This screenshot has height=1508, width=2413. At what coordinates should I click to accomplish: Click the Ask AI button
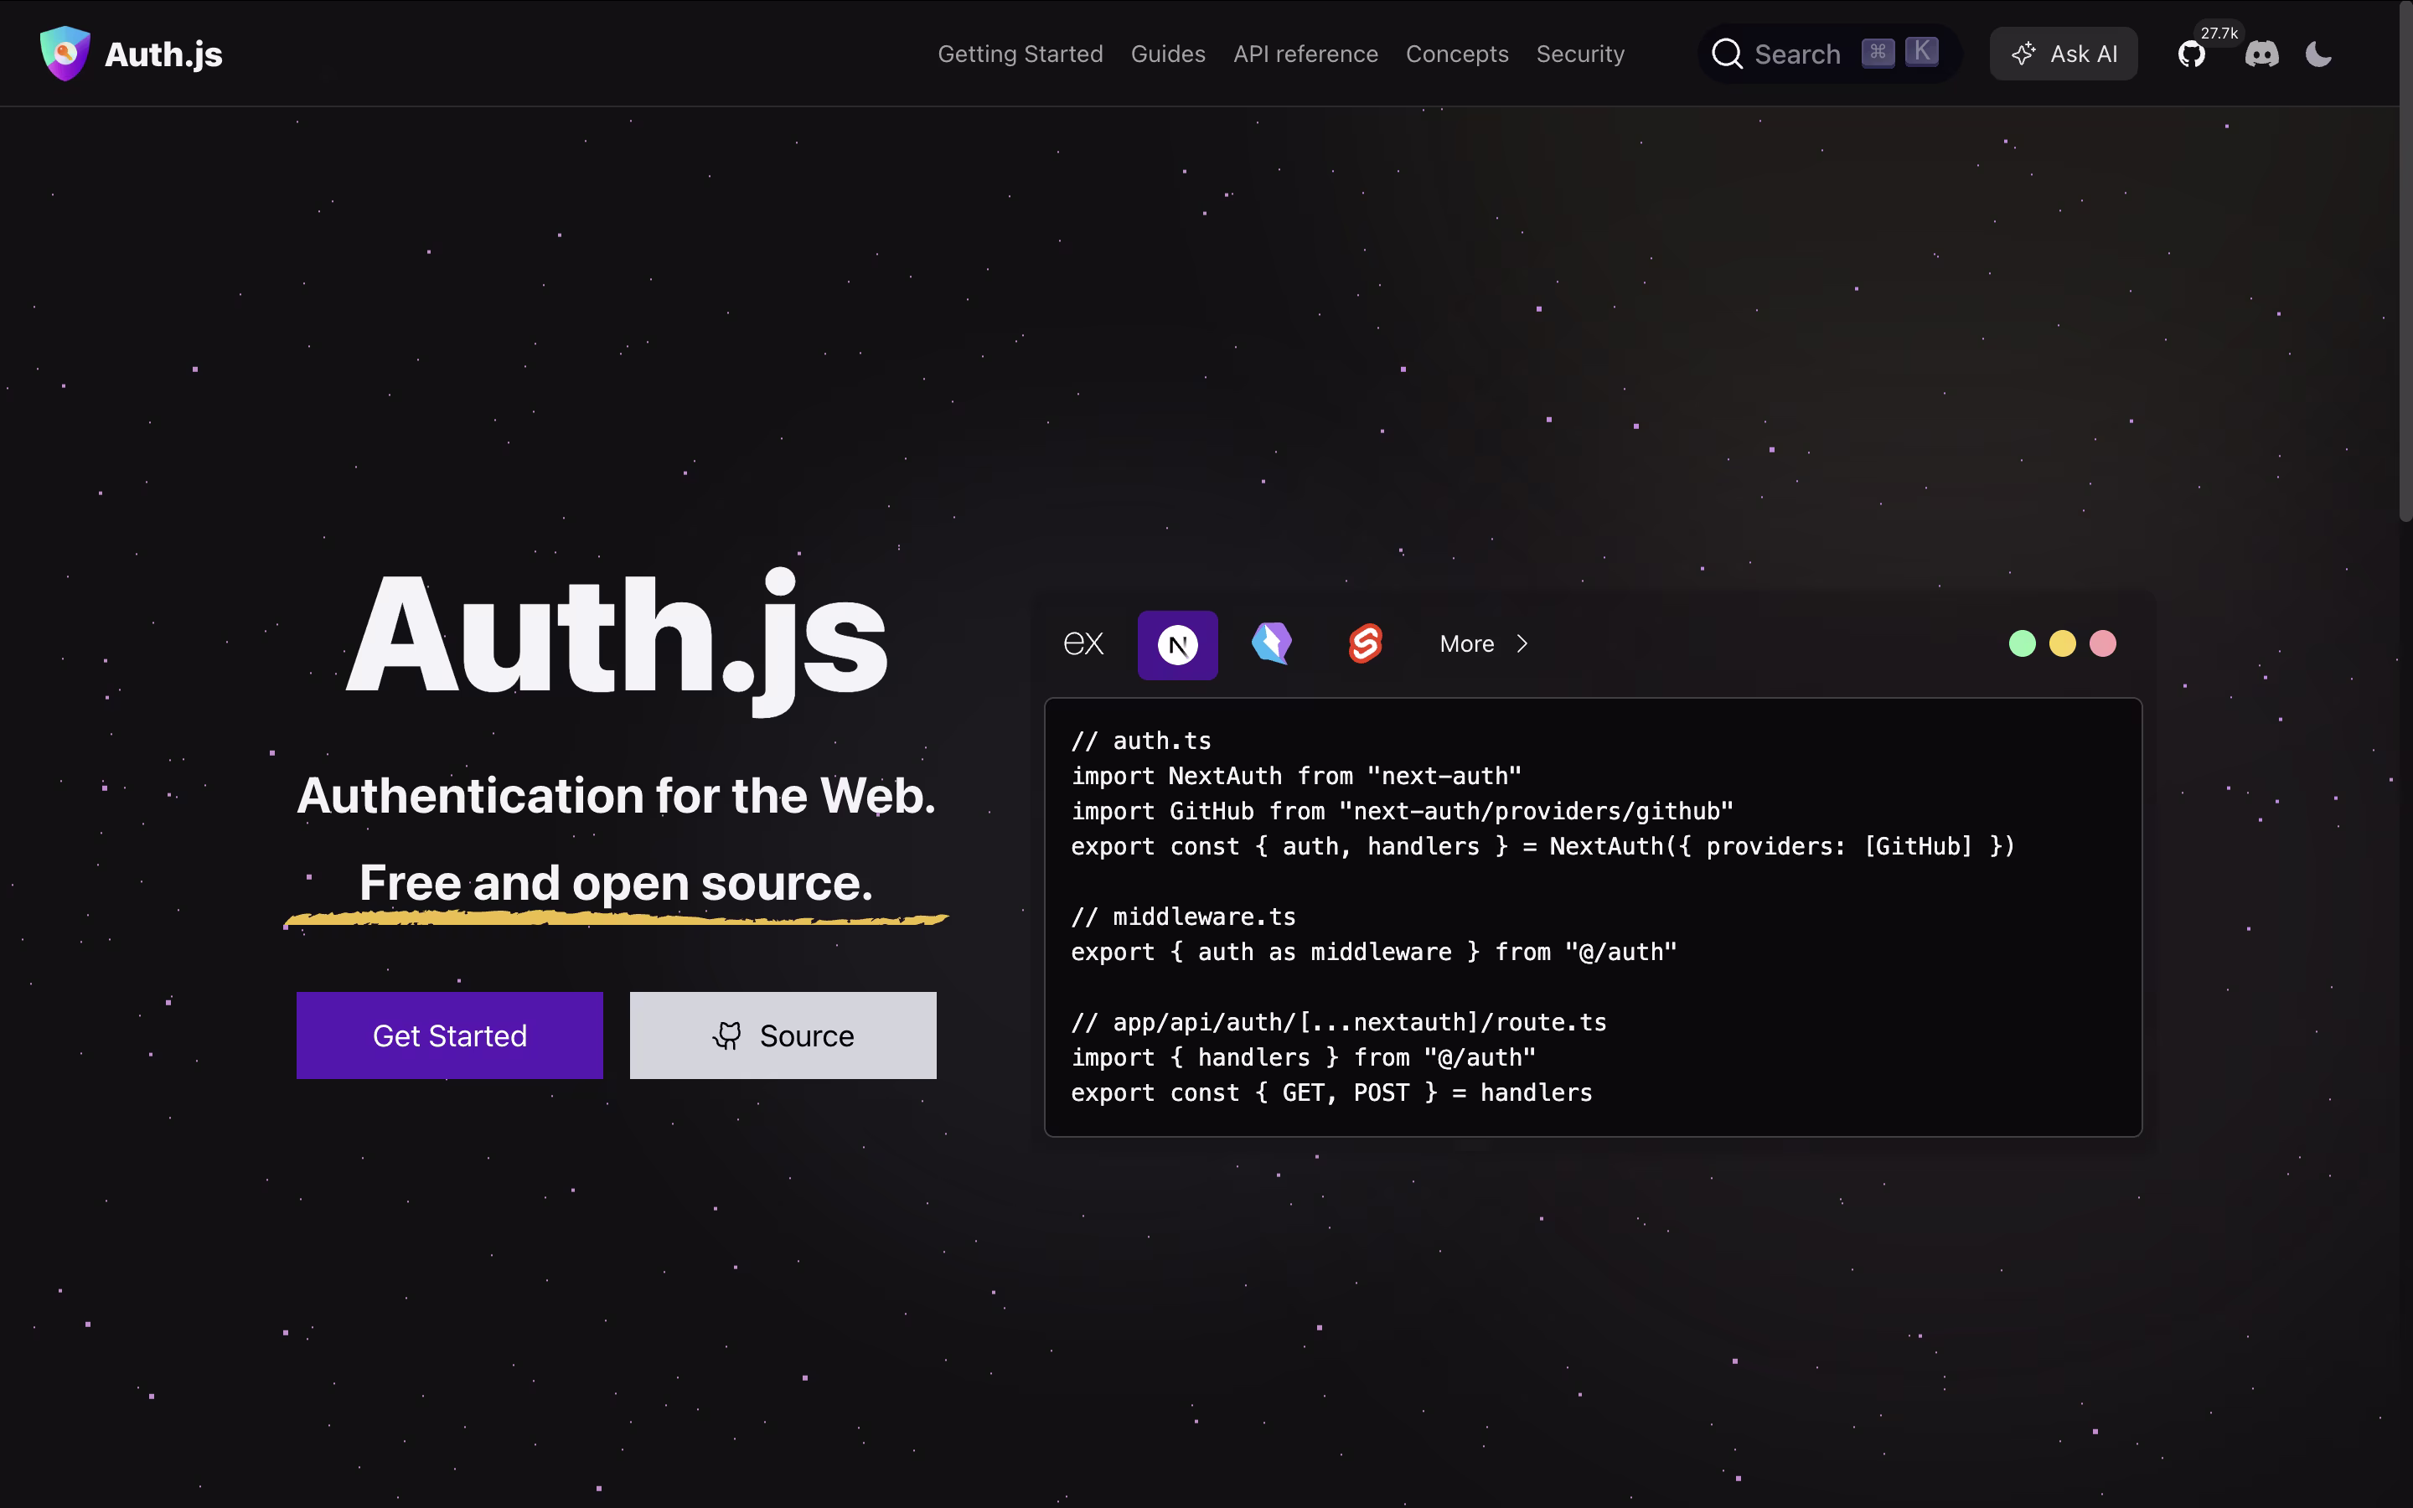coord(2063,54)
